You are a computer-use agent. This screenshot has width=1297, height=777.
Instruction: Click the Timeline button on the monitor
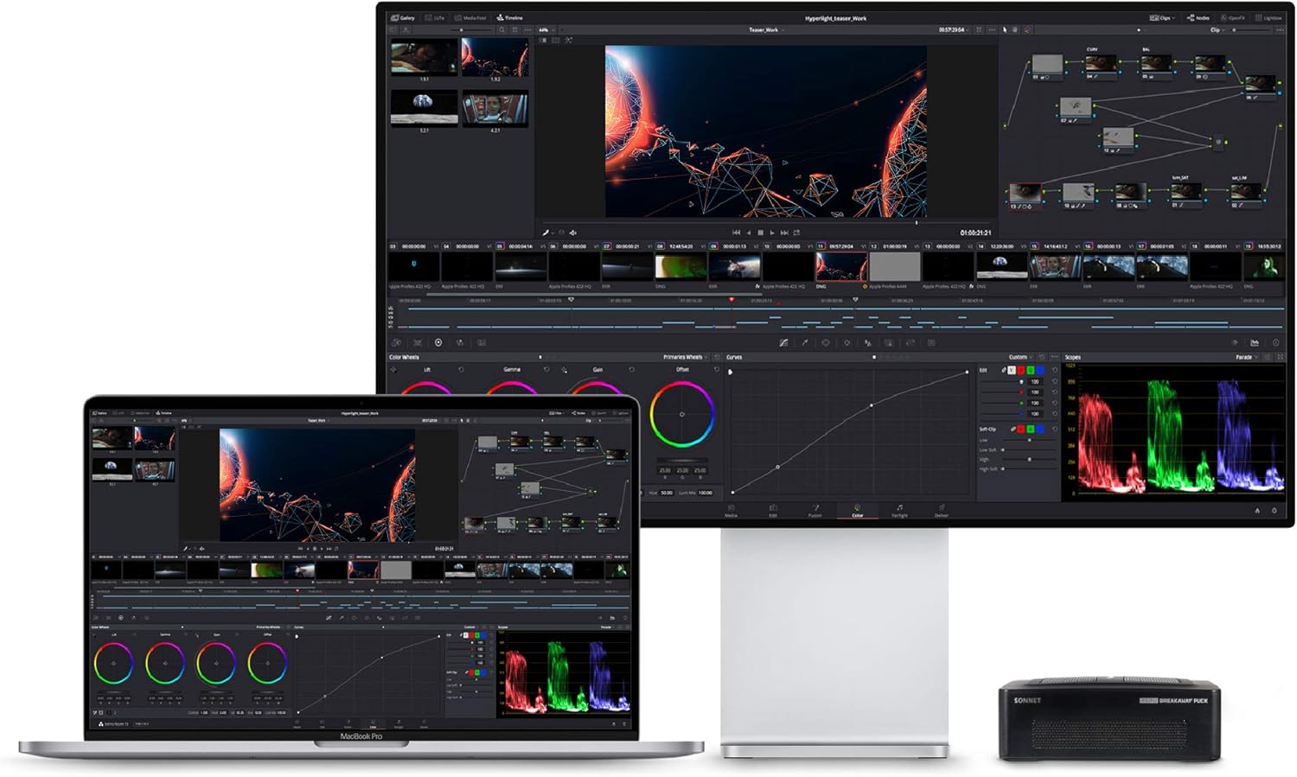click(x=509, y=17)
